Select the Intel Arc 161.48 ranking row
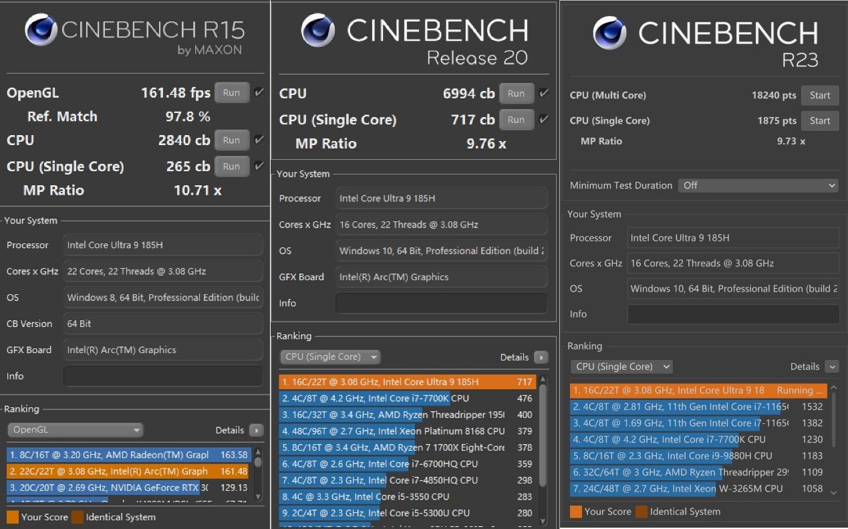 129,471
